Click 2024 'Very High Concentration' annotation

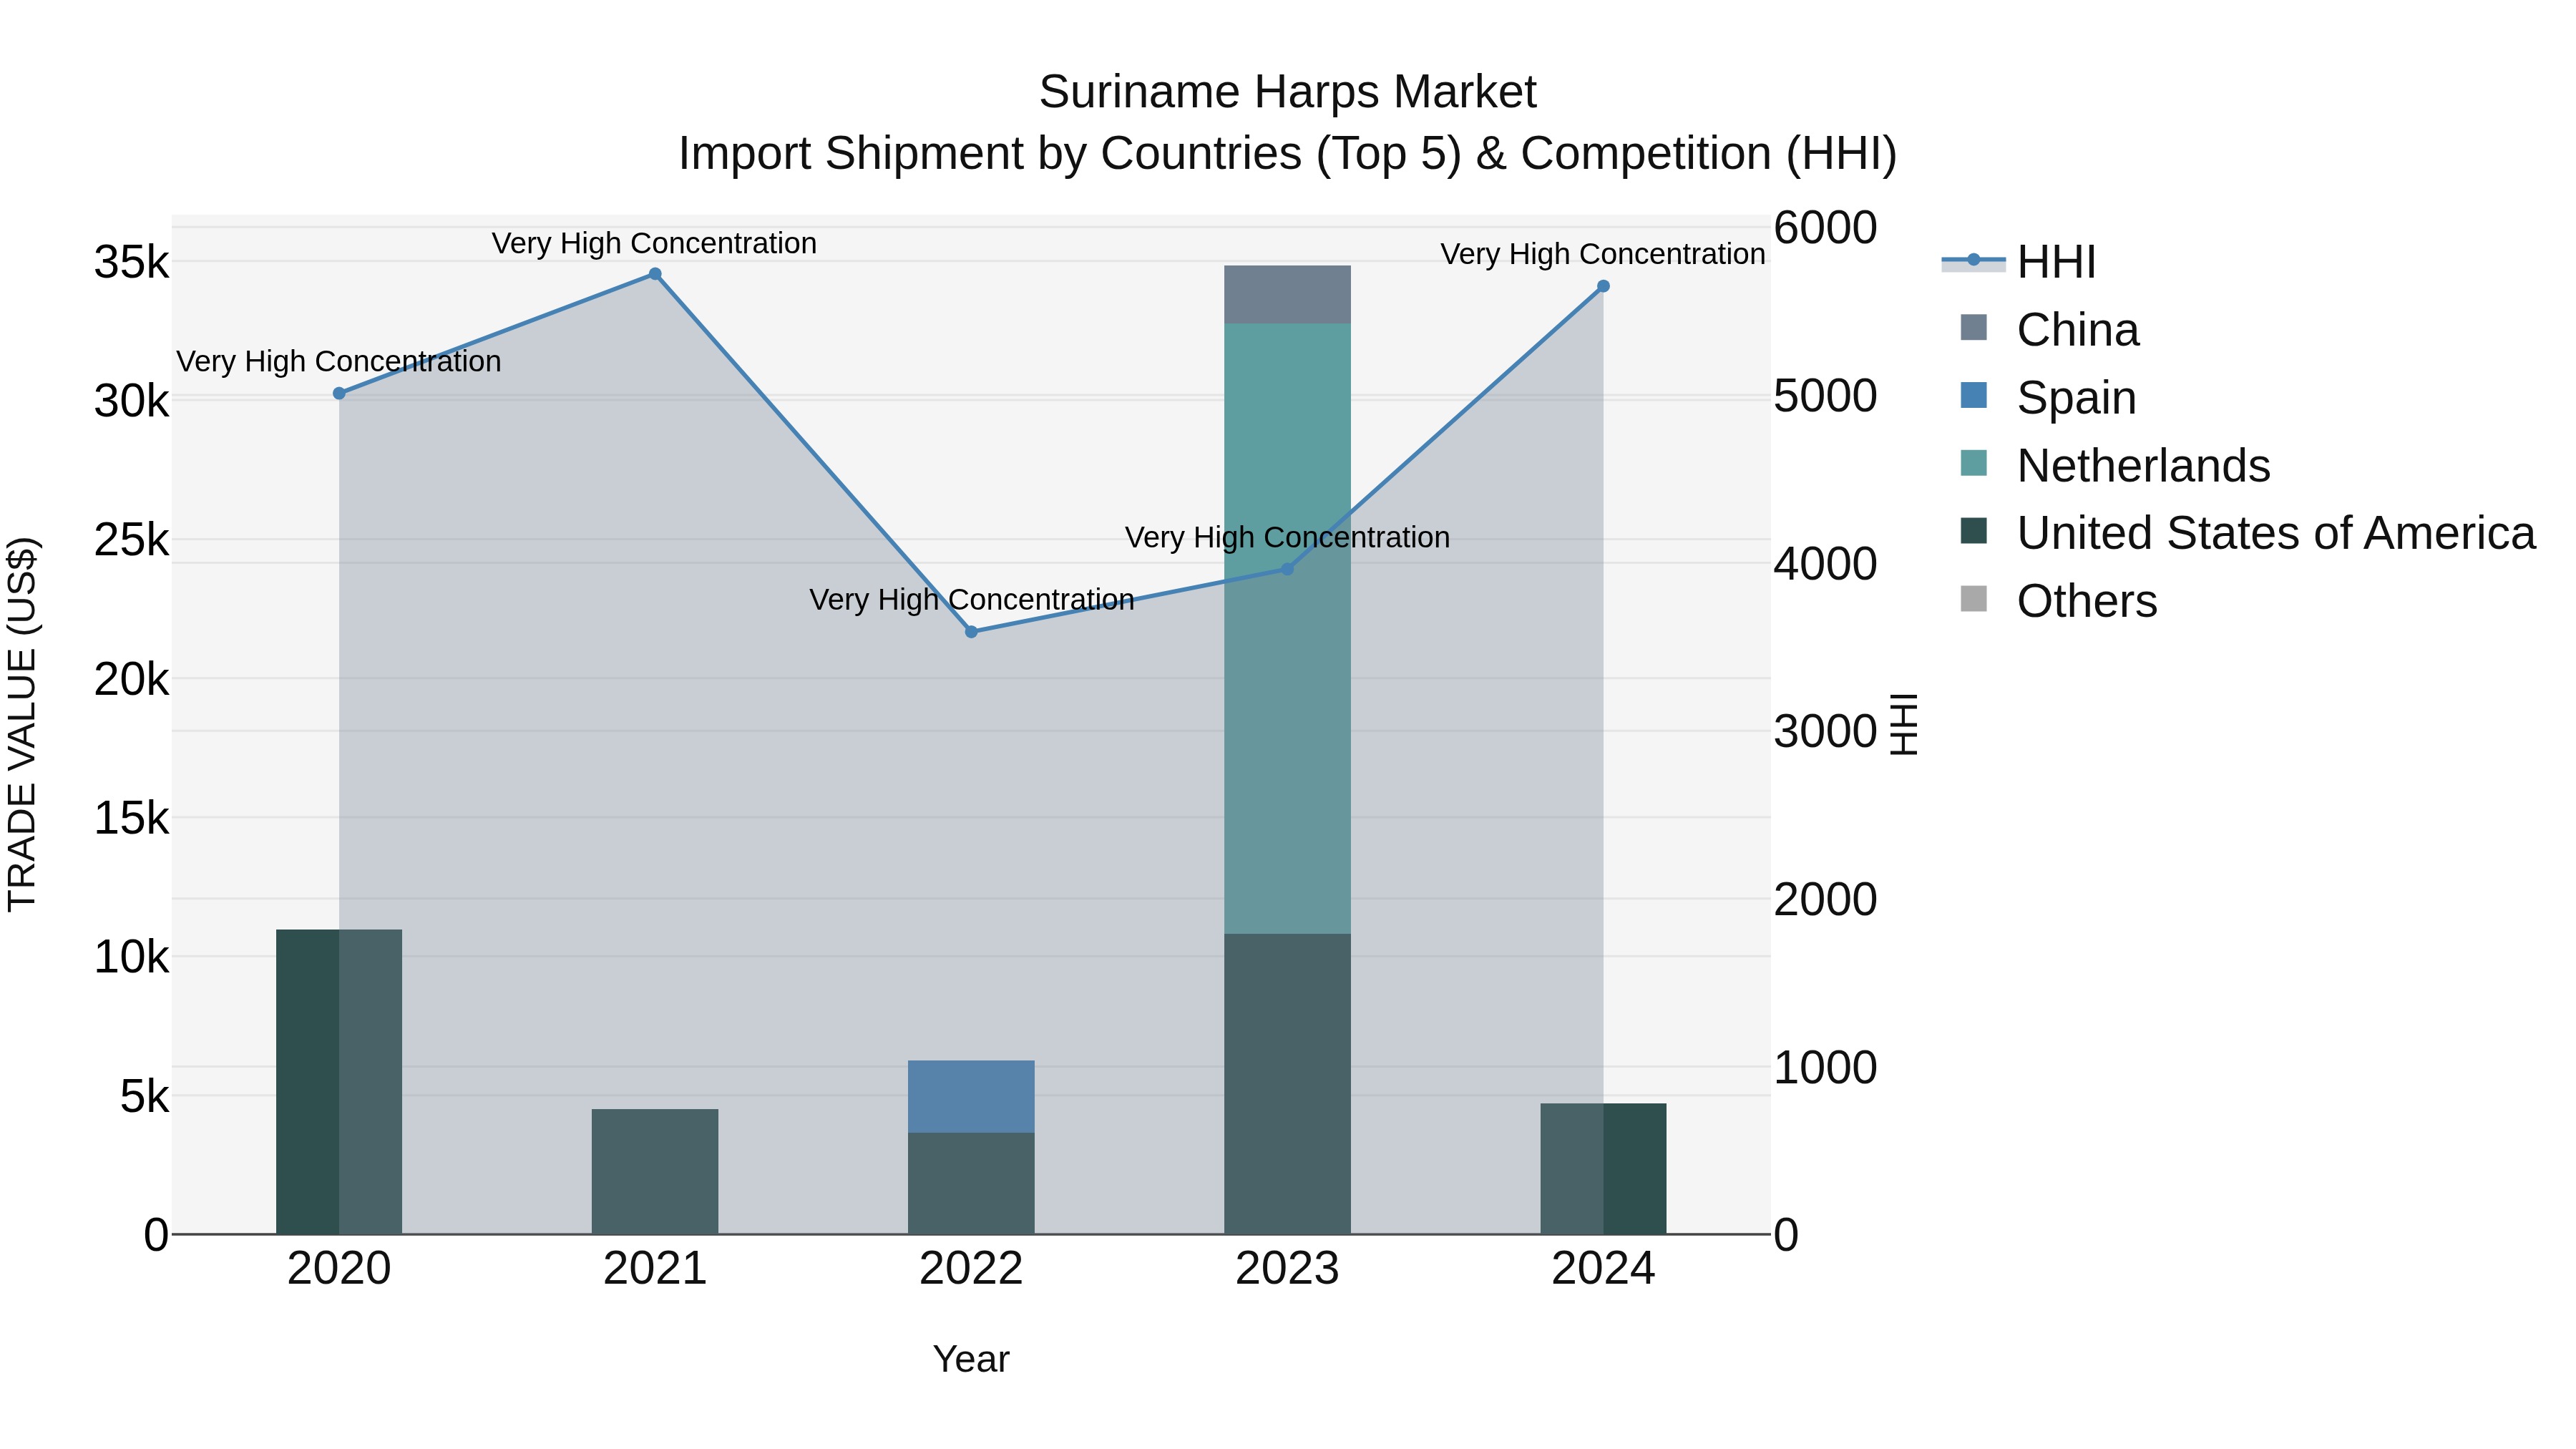click(1603, 255)
